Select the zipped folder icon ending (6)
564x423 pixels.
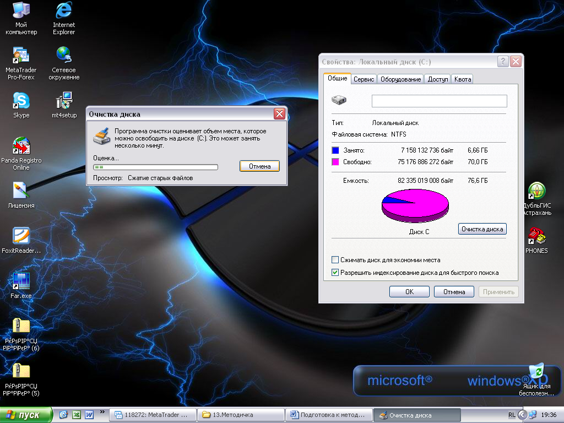point(21,334)
